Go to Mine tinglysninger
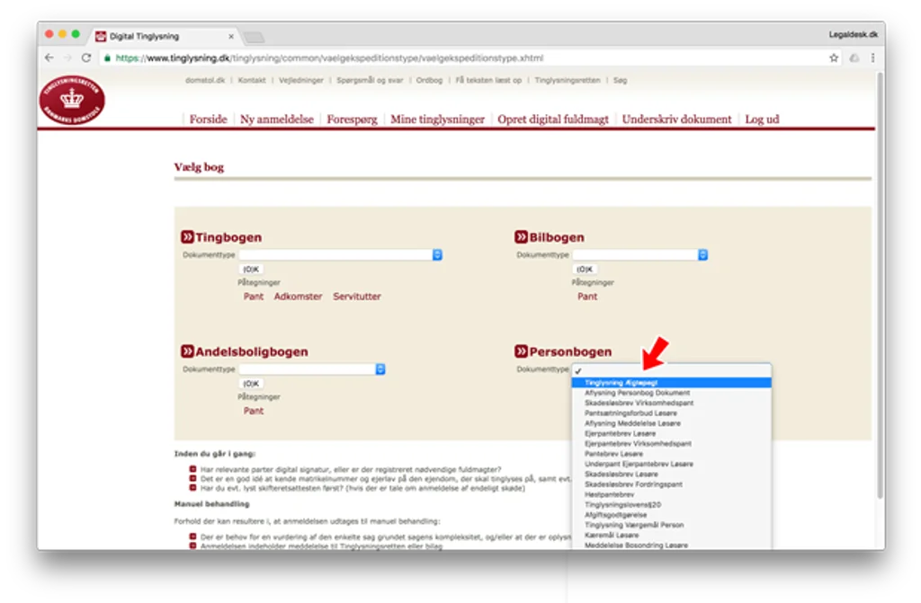The height and width of the screenshot is (603, 921). pyautogui.click(x=438, y=120)
